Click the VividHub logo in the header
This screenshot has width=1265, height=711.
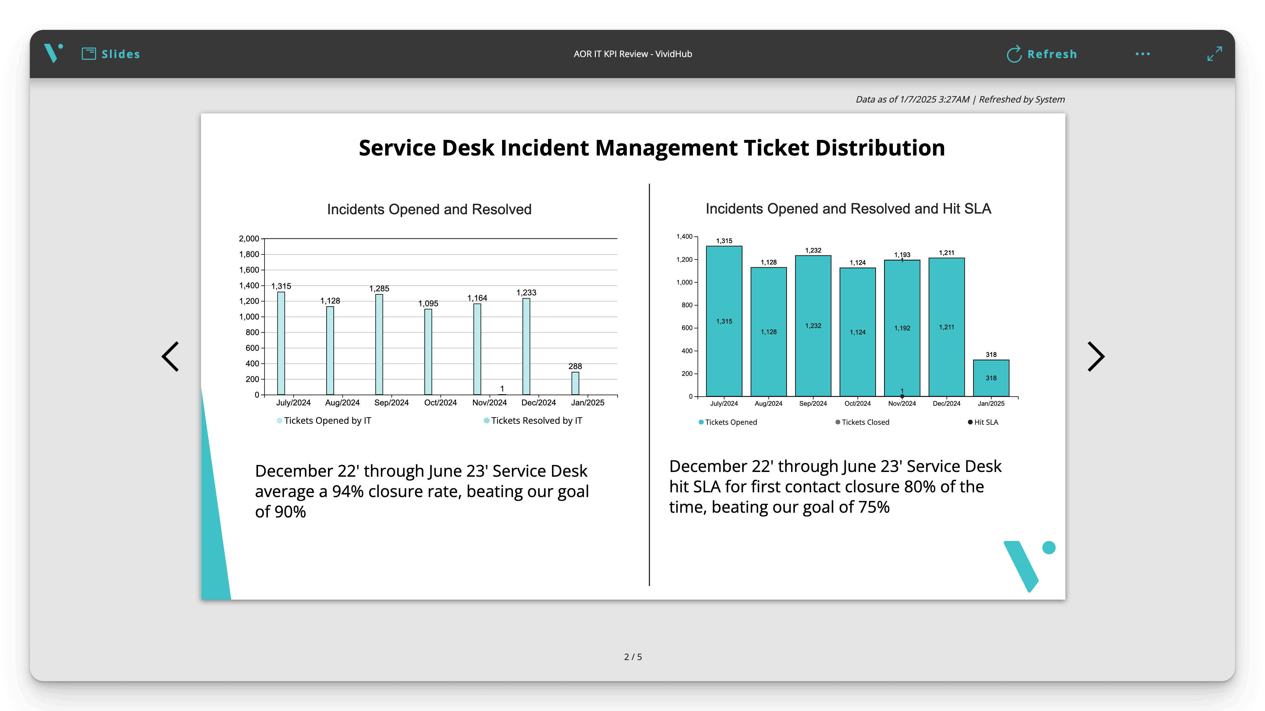pyautogui.click(x=54, y=53)
